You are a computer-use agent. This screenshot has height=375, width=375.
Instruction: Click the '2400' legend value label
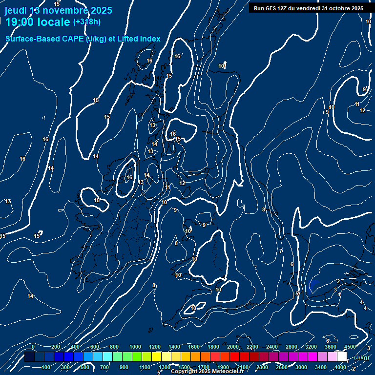point(271,347)
